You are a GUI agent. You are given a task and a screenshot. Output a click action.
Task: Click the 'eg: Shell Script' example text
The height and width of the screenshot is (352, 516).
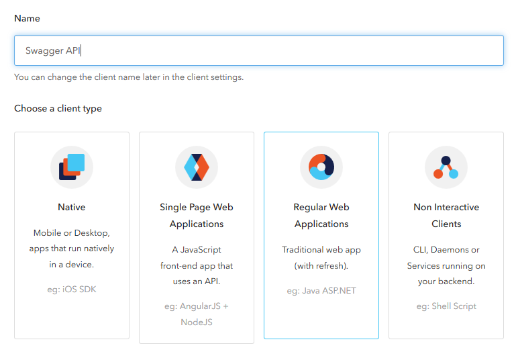[446, 306]
